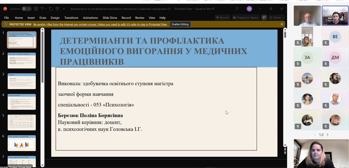This screenshot has height=168, width=349.
Task: Switch to the Slide Show tab
Action: point(110,18)
